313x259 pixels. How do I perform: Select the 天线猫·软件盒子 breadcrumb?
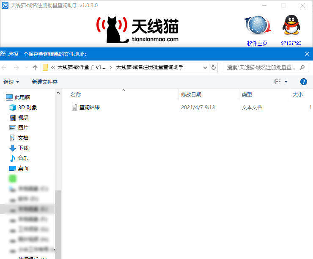coord(82,67)
